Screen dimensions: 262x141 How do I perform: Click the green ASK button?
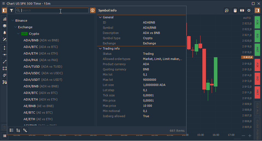coord(257,22)
